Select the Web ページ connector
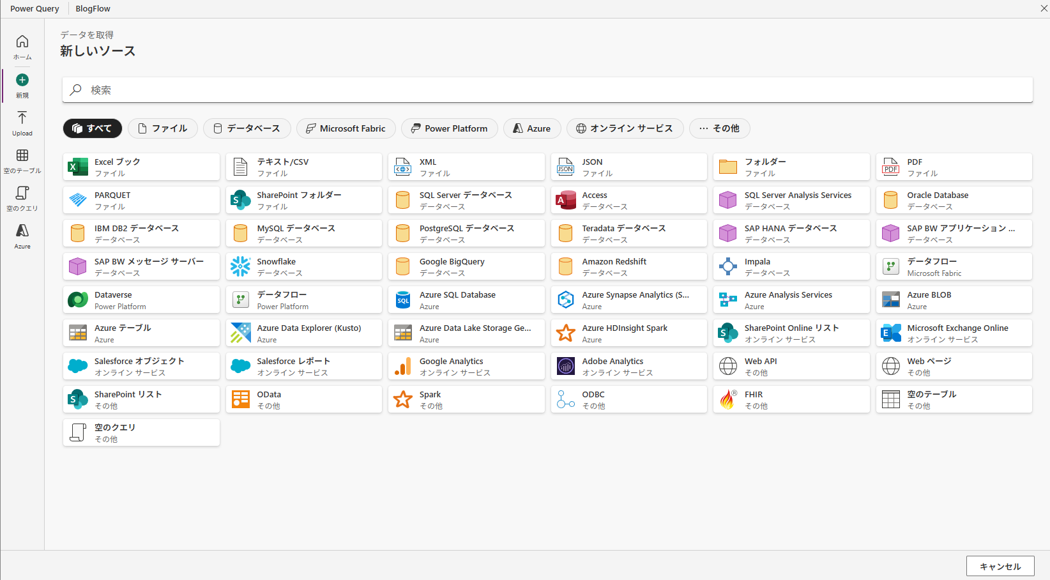 pyautogui.click(x=954, y=367)
